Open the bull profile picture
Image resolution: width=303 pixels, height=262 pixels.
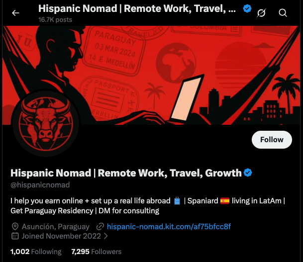46,123
